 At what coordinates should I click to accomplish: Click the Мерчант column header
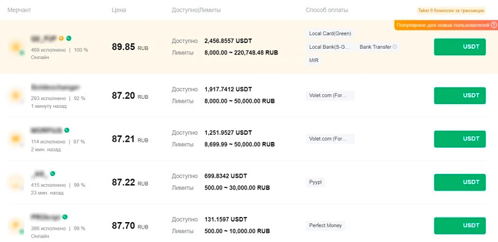[x=19, y=10]
